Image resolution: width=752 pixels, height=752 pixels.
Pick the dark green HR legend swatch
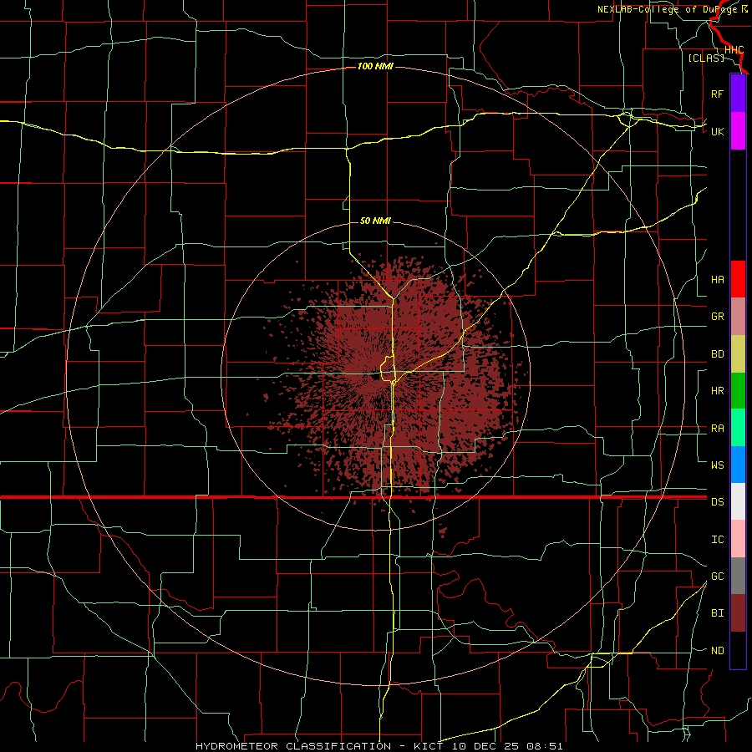point(738,391)
